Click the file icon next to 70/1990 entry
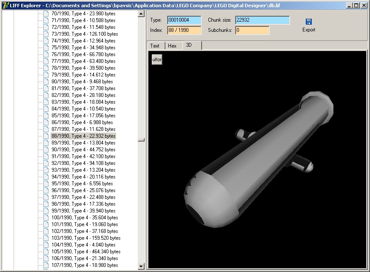 click(x=46, y=14)
